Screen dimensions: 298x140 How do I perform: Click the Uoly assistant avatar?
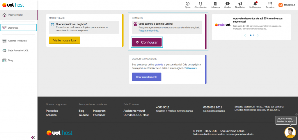[x=290, y=132]
